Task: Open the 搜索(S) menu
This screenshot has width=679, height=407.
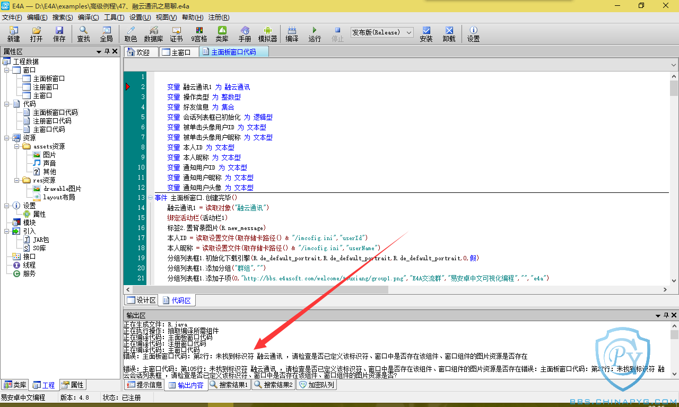Action: pos(63,17)
